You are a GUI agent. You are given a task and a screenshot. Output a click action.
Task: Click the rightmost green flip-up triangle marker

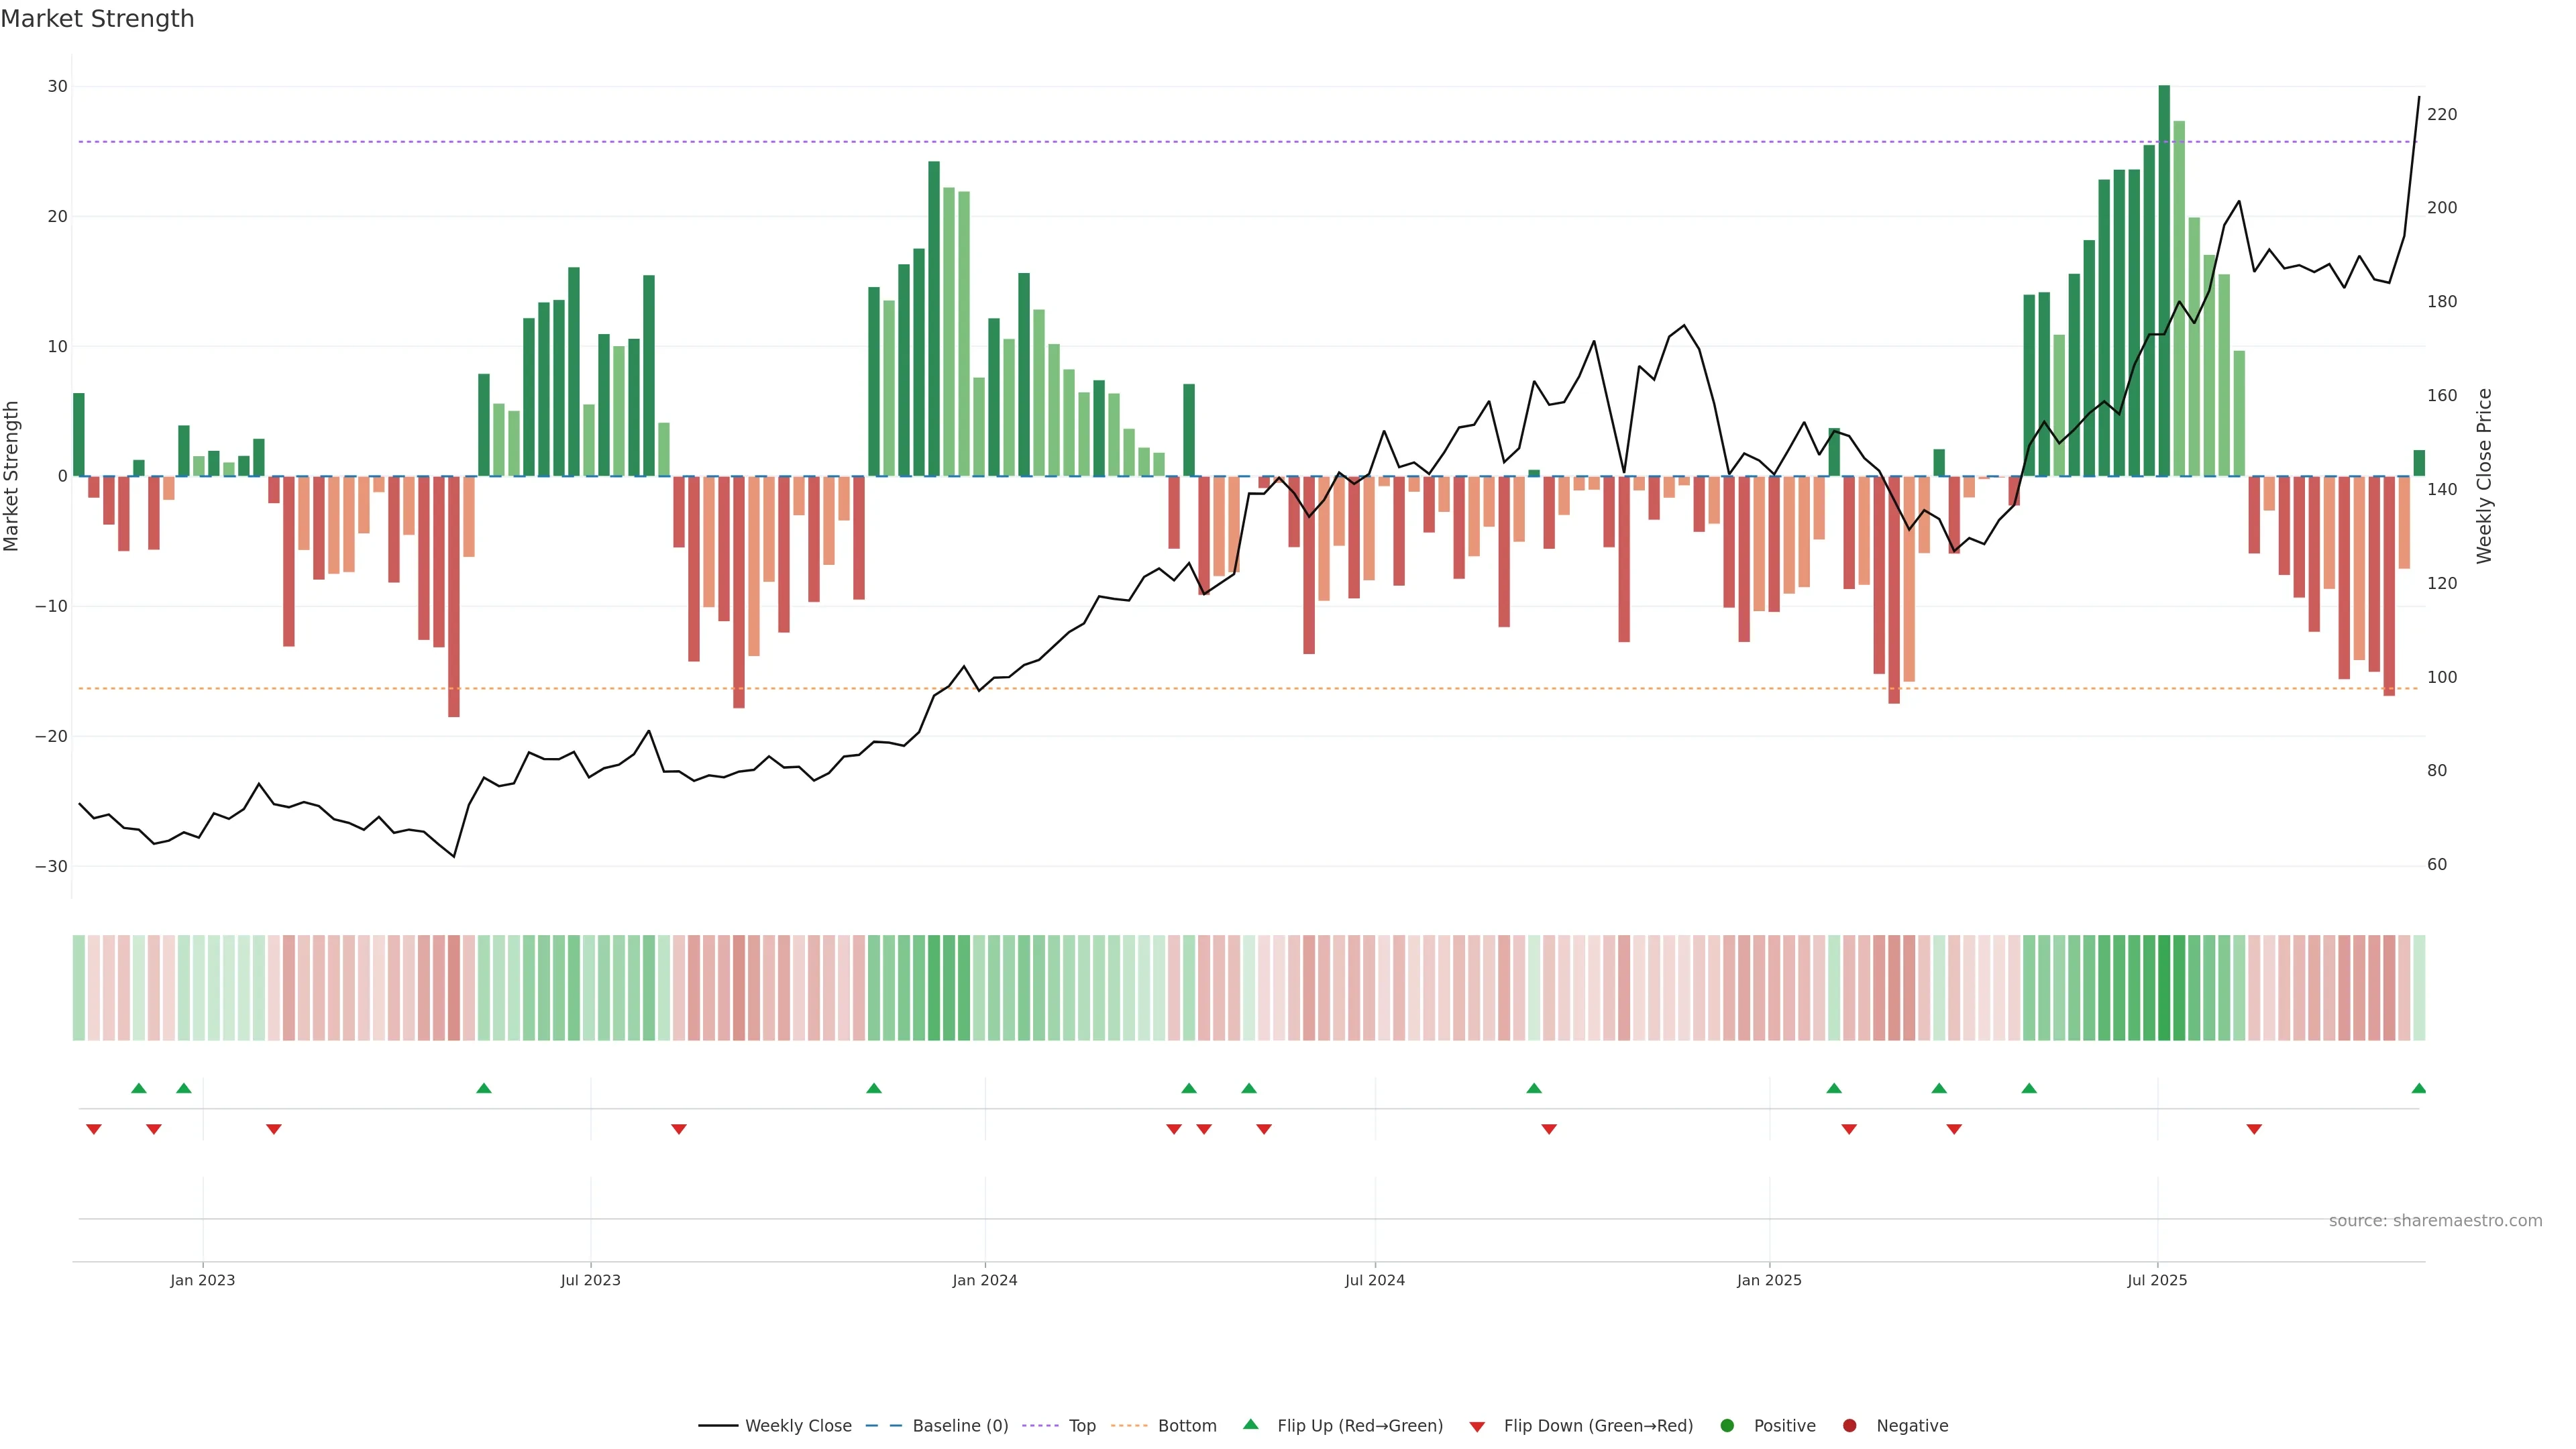(2418, 1088)
